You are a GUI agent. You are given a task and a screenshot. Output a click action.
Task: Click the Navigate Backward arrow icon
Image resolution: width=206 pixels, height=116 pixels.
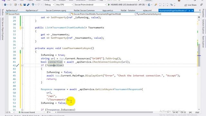[5, 5]
